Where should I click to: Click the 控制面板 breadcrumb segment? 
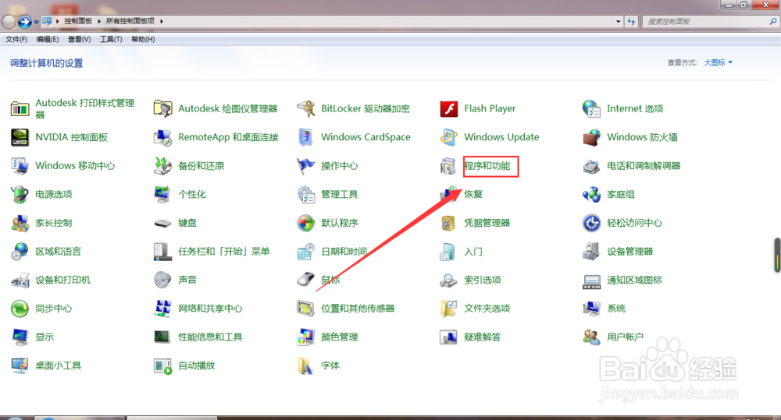pos(78,21)
